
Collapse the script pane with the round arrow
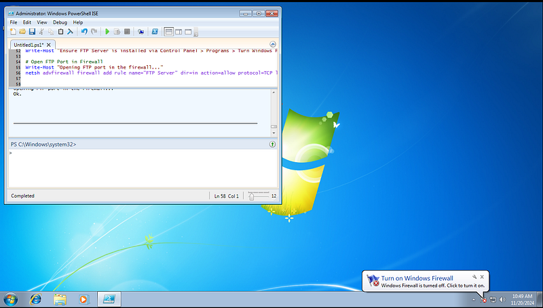pos(273,44)
